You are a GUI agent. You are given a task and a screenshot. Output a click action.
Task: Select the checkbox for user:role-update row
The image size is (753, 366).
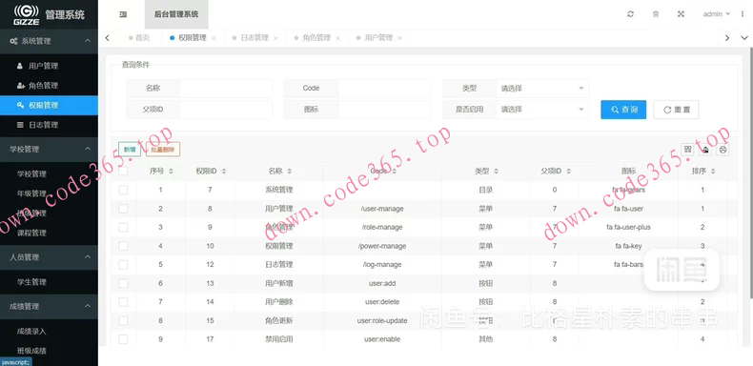(x=123, y=320)
